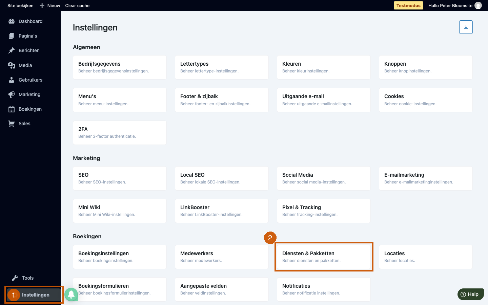Click the Gebruikers user icon
The image size is (488, 305).
click(12, 80)
